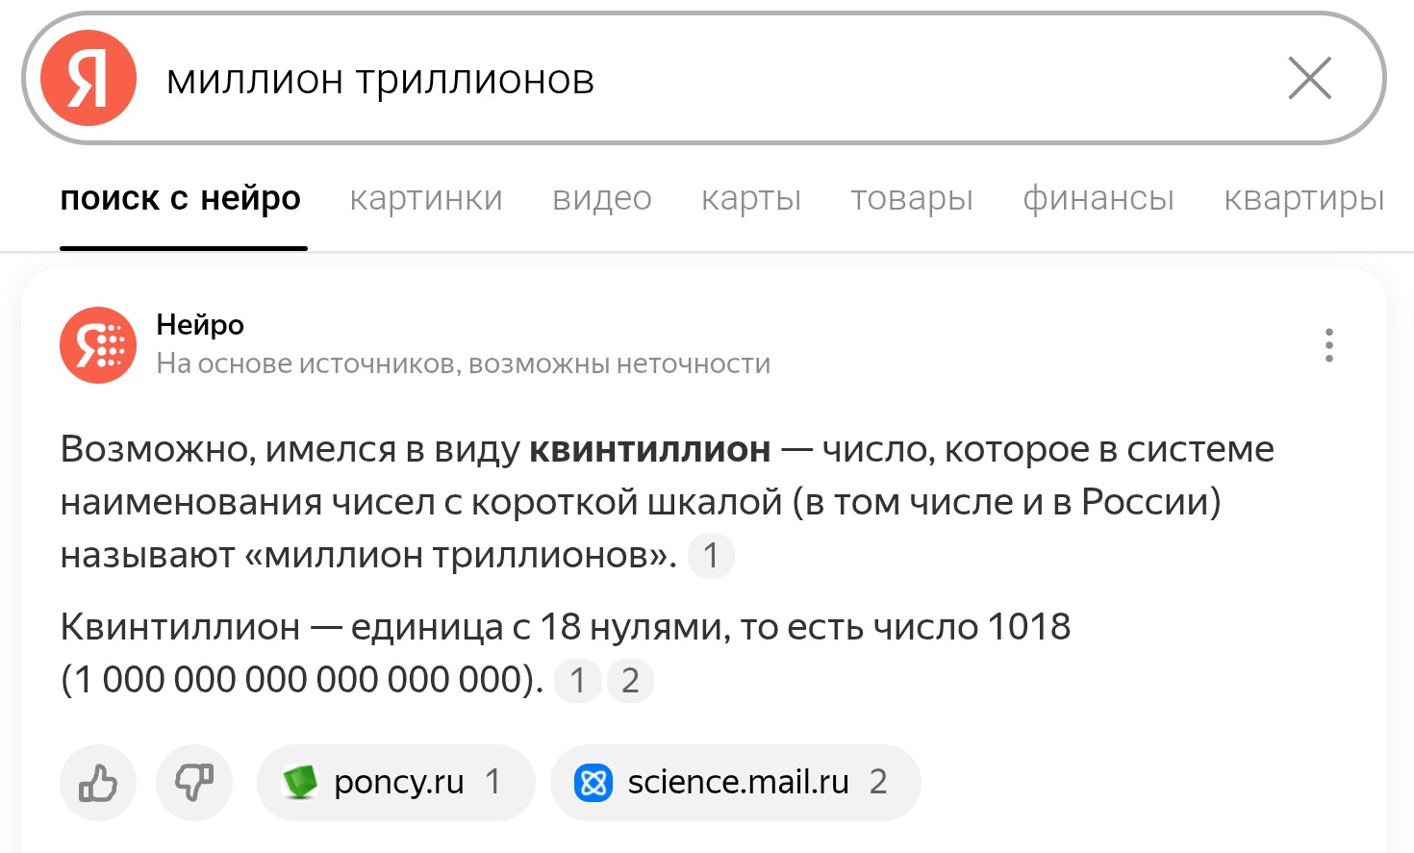
Task: Clear the search query with the X
Action: (x=1309, y=78)
